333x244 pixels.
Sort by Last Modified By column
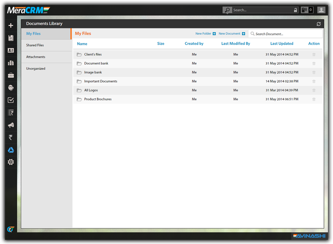236,43
